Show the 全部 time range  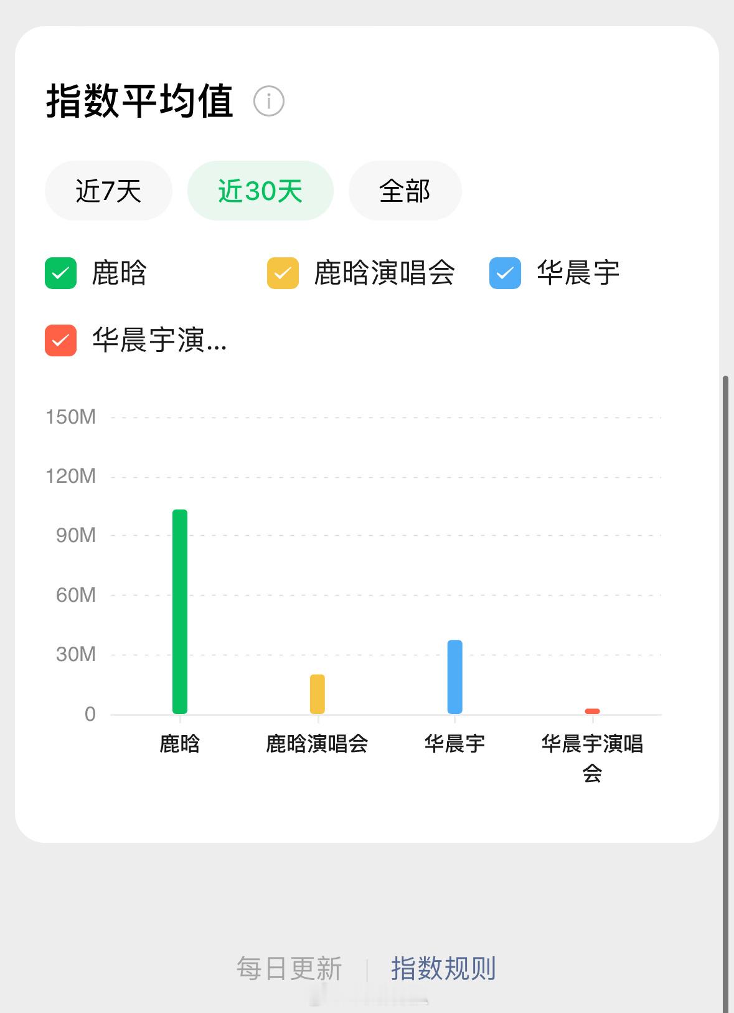tap(405, 191)
